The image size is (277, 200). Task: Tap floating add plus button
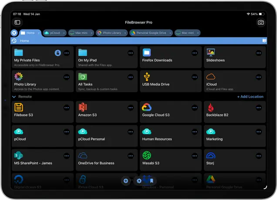click(126, 181)
